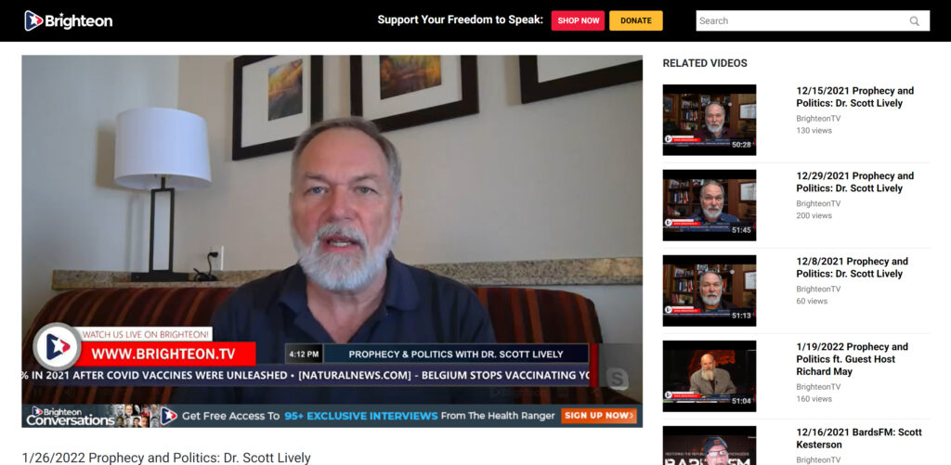Click the round Brighteon play logo in the video

coord(57,347)
